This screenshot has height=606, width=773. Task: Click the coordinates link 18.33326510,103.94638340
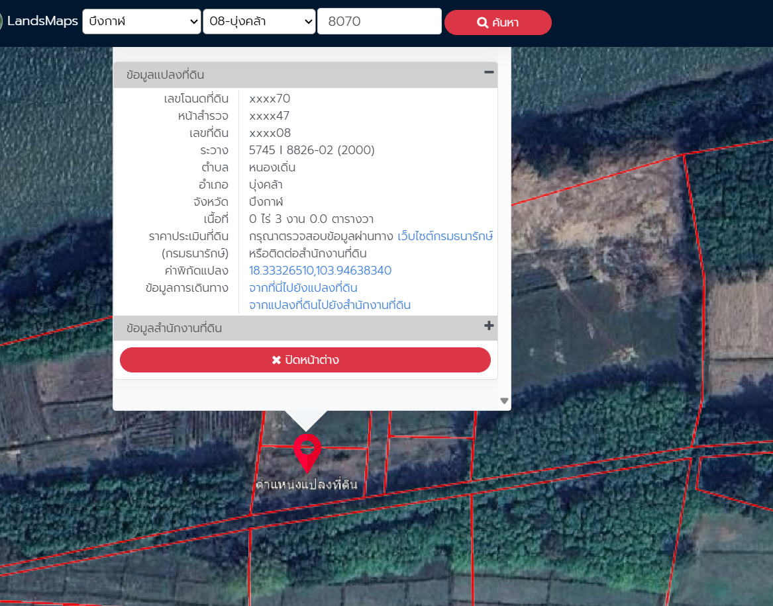320,271
